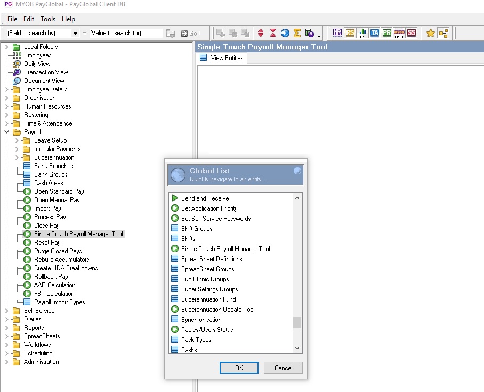This screenshot has height=392, width=484.
Task: Select Close Pay in the tree
Action: [x=46, y=226]
